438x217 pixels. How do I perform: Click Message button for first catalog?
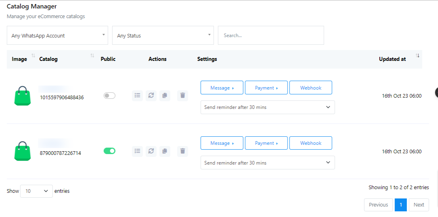[x=222, y=88]
